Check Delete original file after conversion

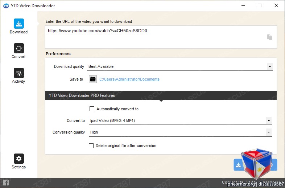pos(91,146)
